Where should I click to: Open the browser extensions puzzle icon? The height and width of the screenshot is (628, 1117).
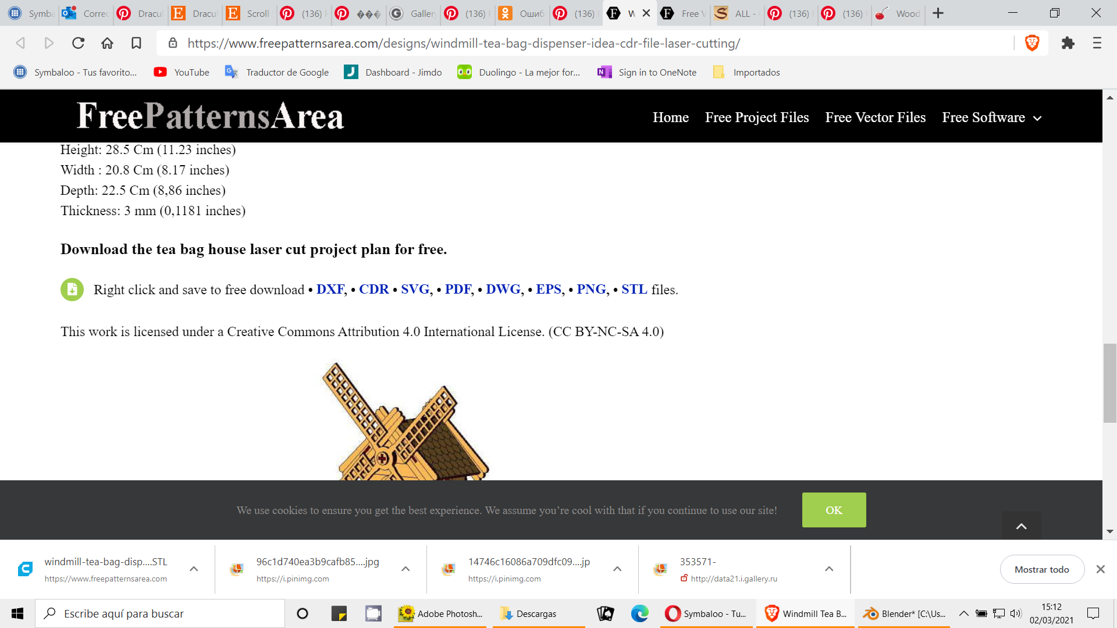pyautogui.click(x=1068, y=43)
